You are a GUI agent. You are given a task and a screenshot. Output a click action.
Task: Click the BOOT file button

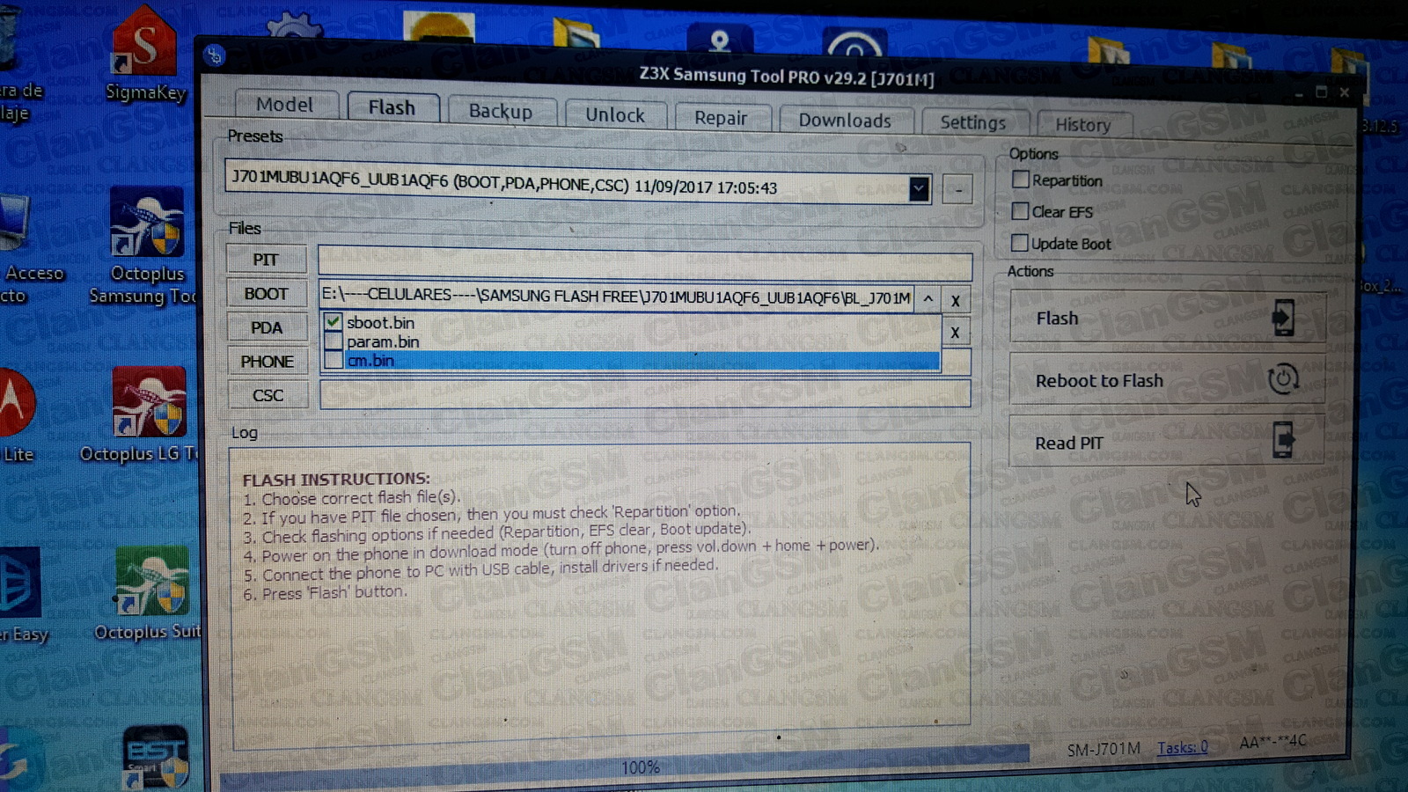[266, 294]
